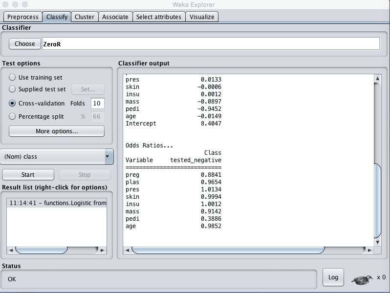This screenshot has height=293, width=390.
Task: Click the Set... test set button
Action: coord(88,89)
